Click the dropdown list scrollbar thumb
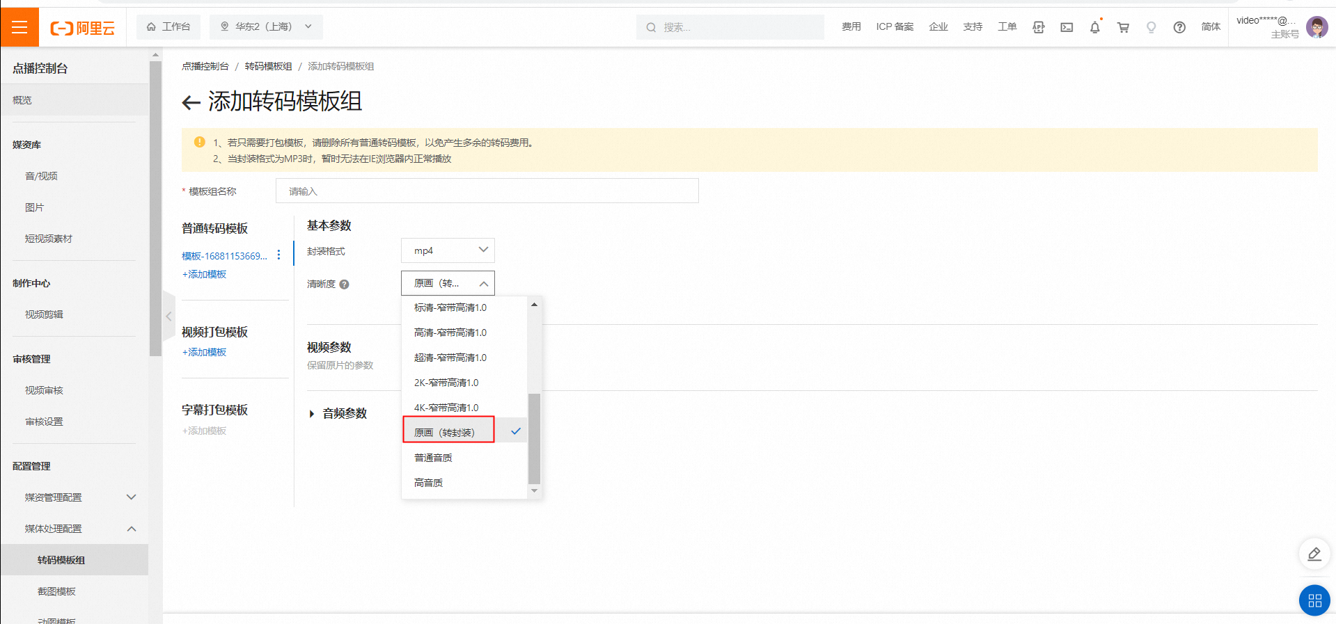1336x624 pixels. click(x=534, y=438)
